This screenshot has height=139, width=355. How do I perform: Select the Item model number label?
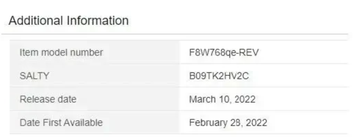(x=61, y=52)
